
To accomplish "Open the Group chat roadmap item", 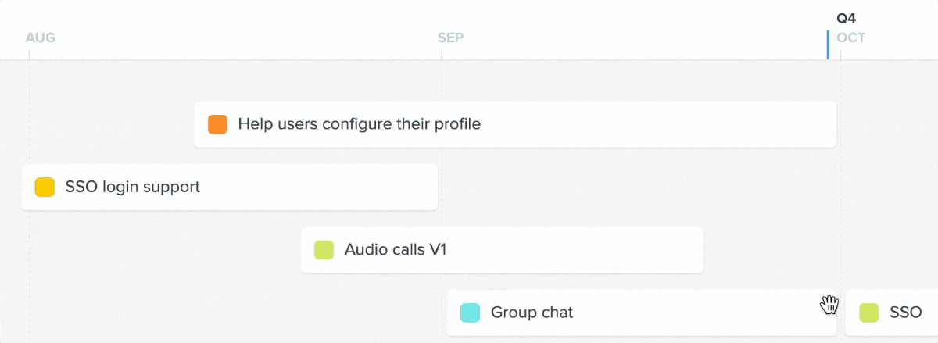I will (x=642, y=313).
